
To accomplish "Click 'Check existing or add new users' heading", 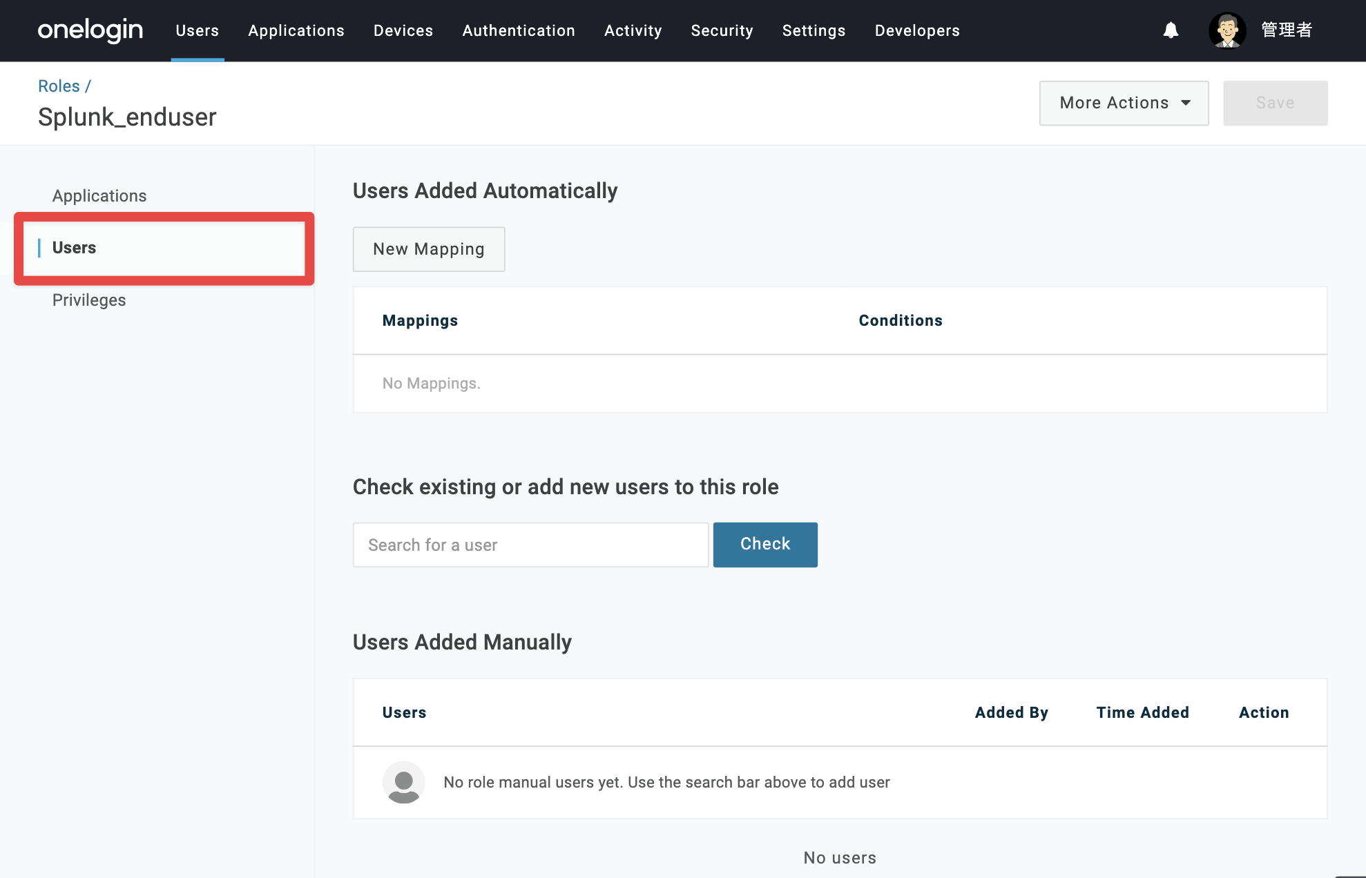I will click(x=566, y=487).
